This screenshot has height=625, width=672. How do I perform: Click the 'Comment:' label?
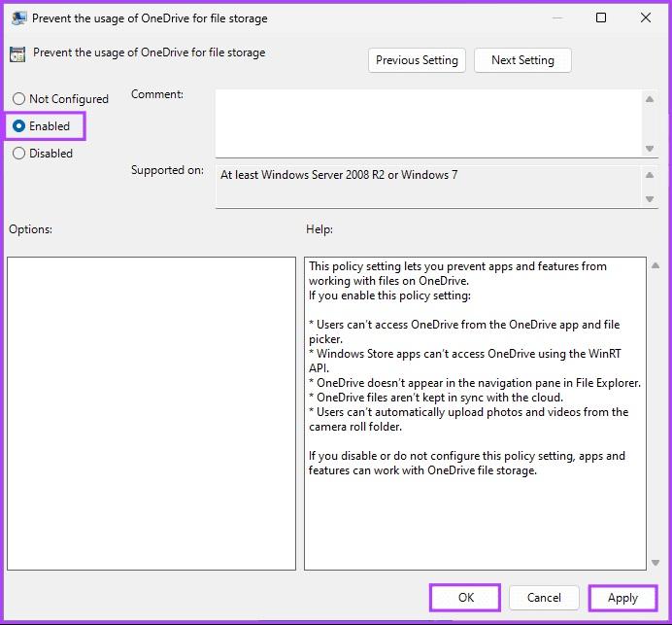(x=157, y=94)
